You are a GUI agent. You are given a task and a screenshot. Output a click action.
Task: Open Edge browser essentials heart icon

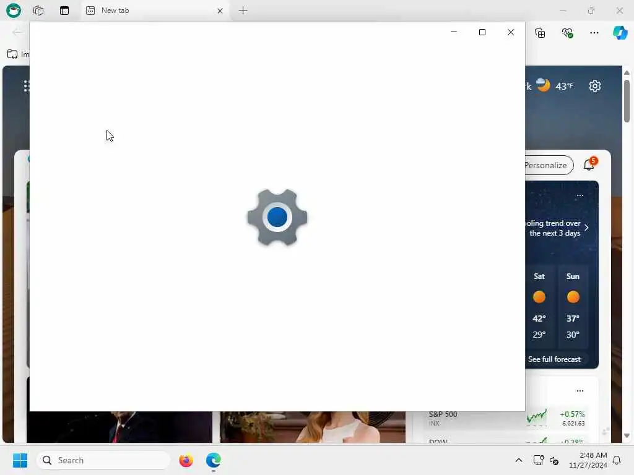click(x=567, y=33)
